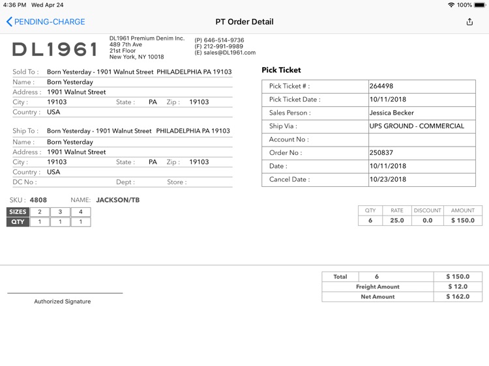Select Freight Amount $ 12.0

(458, 287)
